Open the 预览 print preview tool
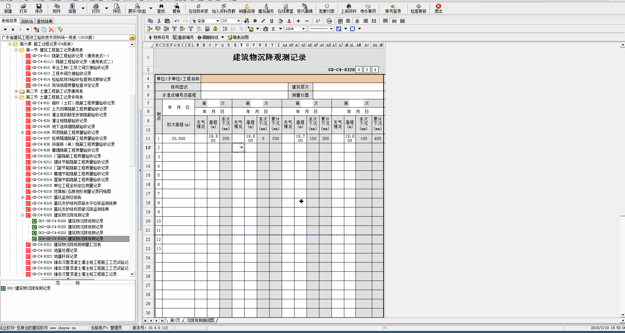The image size is (625, 333). coord(117,8)
